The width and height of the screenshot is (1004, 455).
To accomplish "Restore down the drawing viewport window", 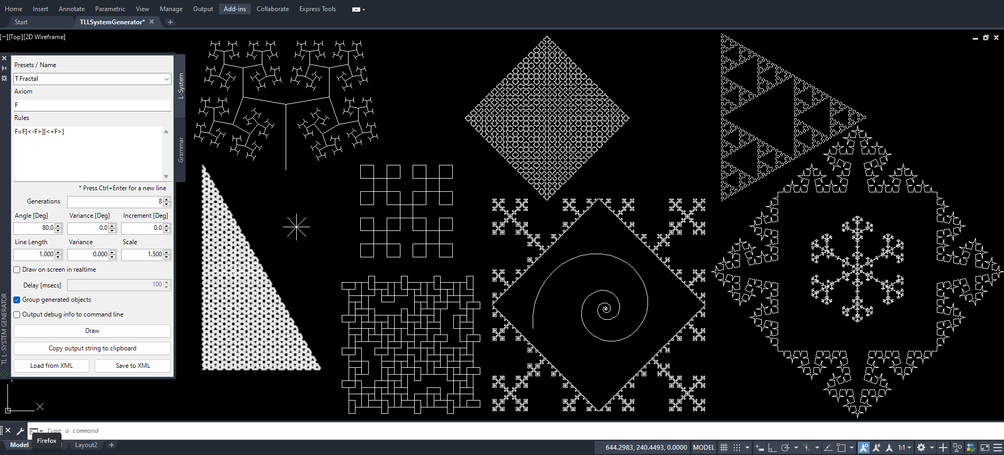I will pos(986,38).
